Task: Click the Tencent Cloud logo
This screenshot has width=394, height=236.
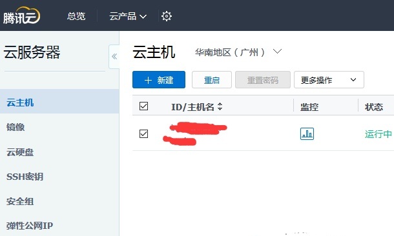Action: coord(21,15)
